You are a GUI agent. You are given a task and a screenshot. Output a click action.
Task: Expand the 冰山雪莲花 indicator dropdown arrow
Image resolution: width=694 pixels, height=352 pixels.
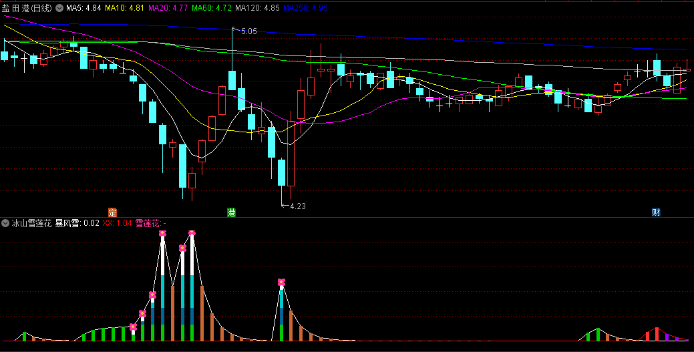[x=5, y=223]
